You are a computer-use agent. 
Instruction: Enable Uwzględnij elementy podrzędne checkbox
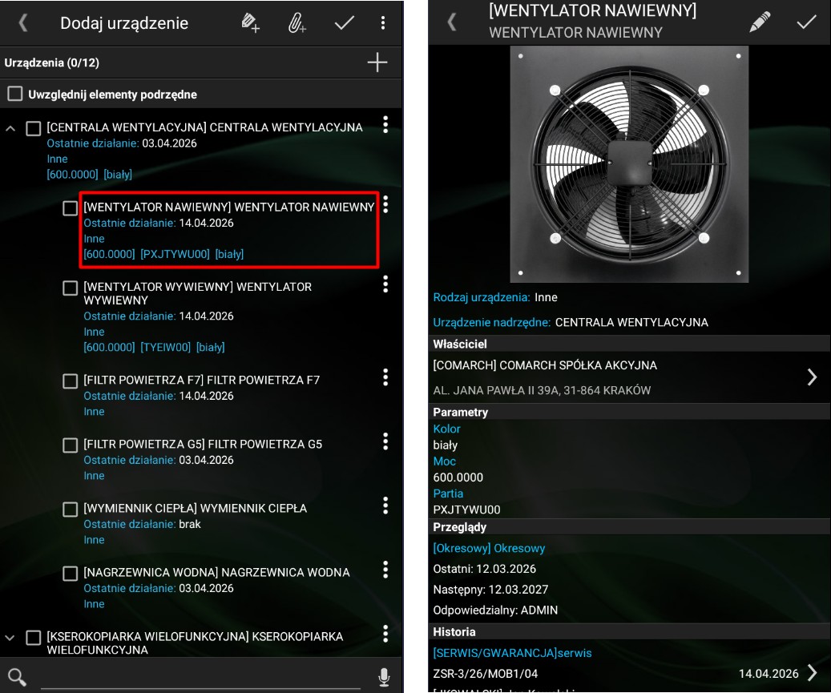coord(15,95)
